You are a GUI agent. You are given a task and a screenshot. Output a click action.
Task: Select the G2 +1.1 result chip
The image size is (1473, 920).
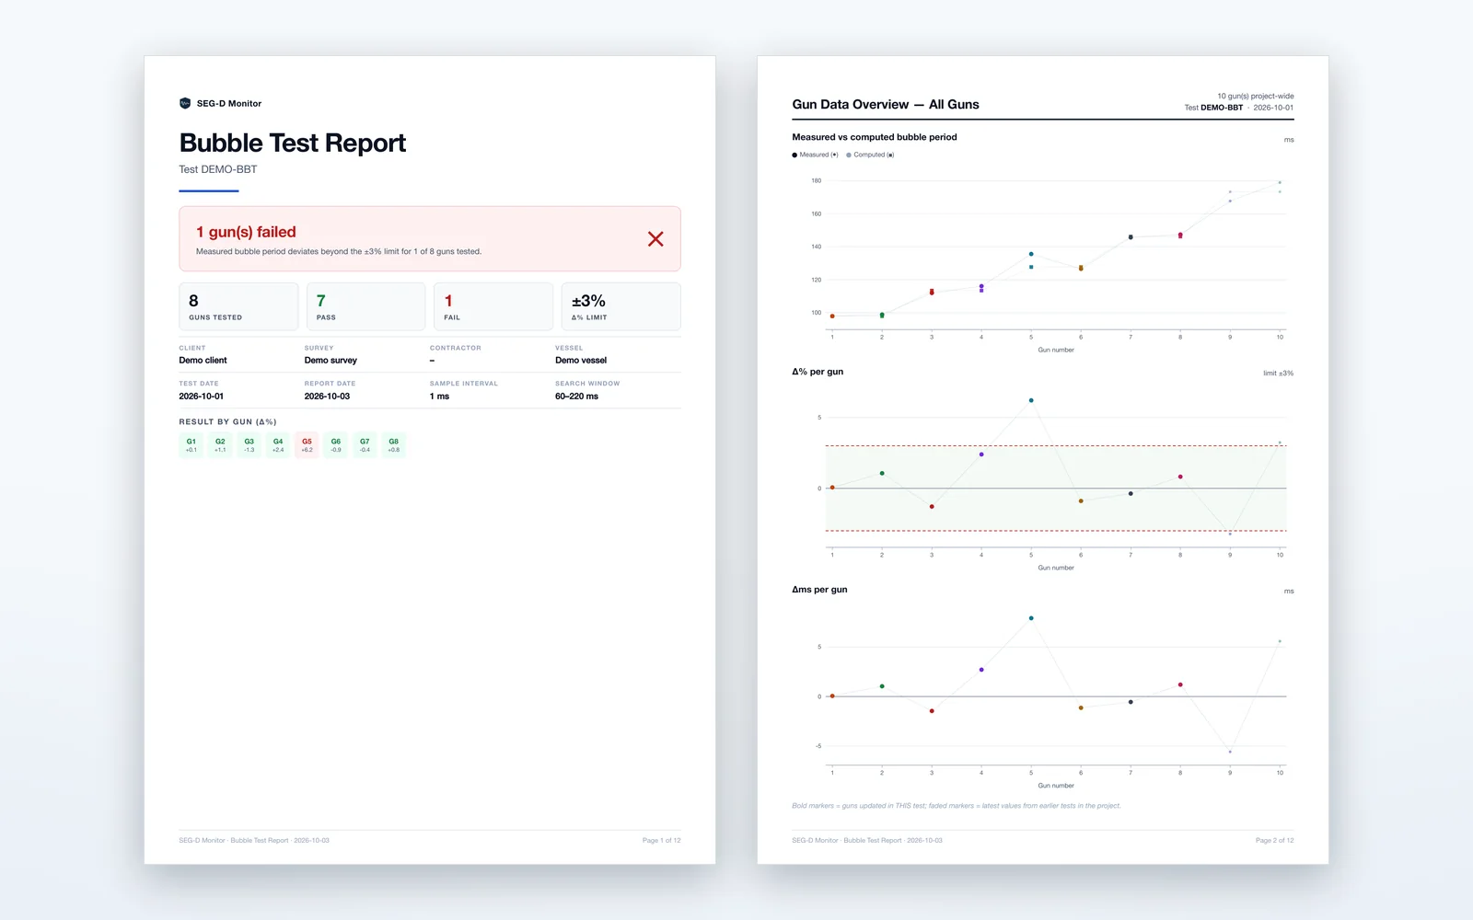coord(220,445)
